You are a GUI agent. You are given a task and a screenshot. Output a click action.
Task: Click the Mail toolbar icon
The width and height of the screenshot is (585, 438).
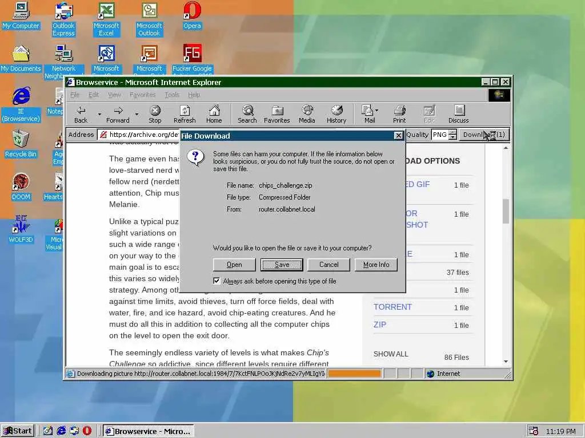tap(367, 114)
